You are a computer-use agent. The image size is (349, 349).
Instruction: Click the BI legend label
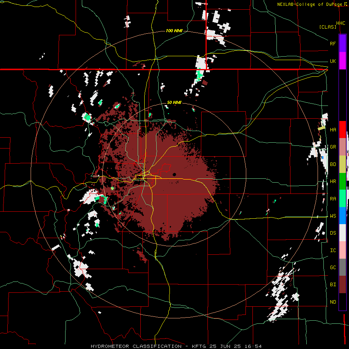(333, 285)
